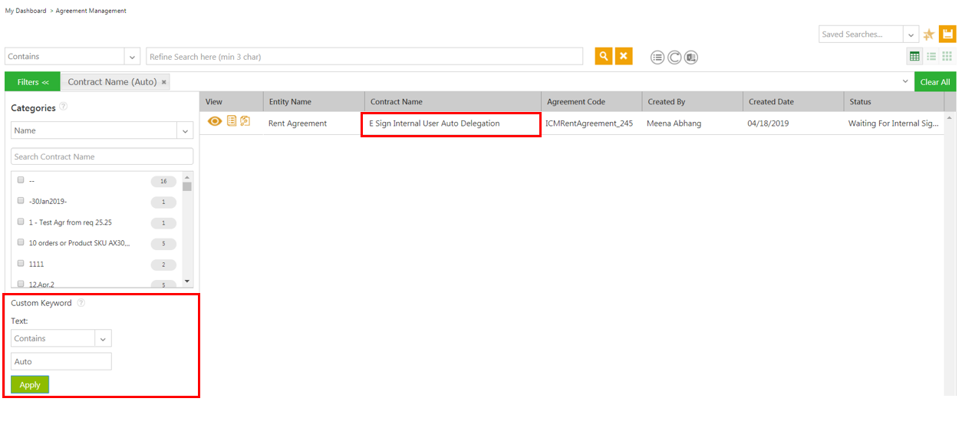Click the star favorites icon
Viewport: 962px width, 428px height.
(x=929, y=35)
